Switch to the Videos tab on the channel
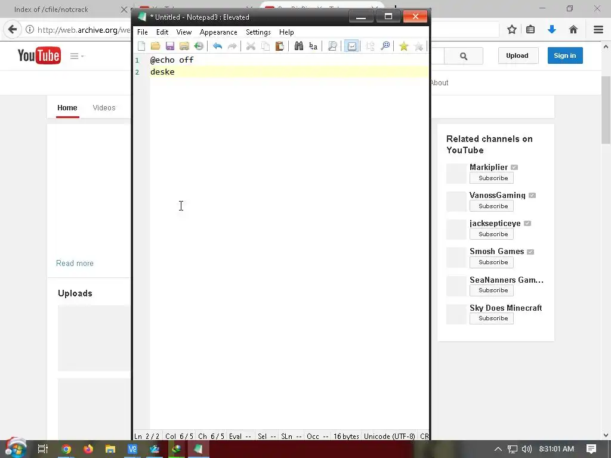This screenshot has width=611, height=458. [104, 107]
